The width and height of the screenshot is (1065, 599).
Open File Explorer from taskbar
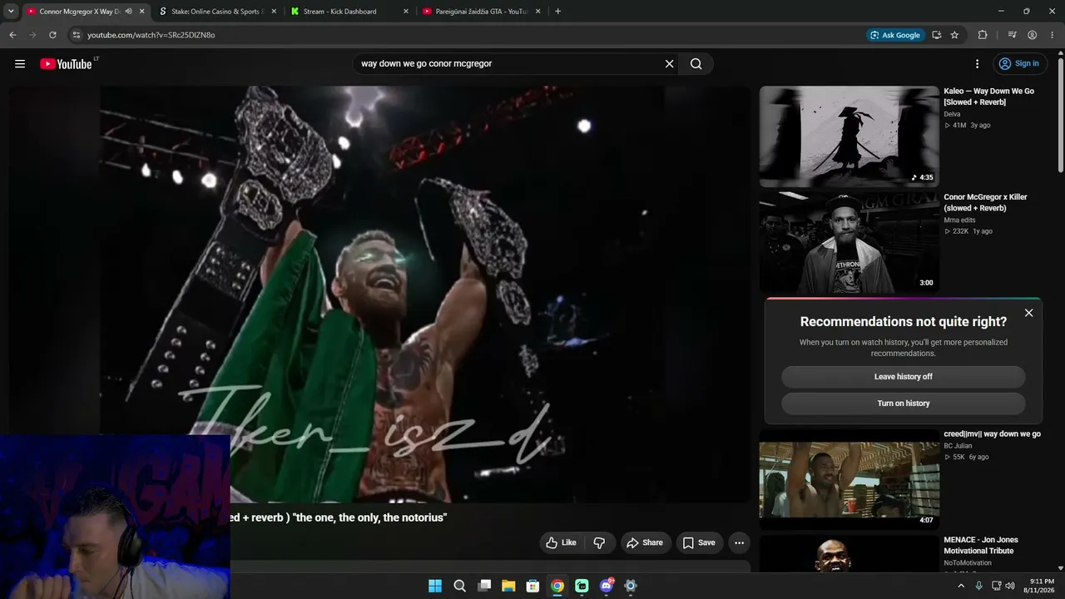(508, 586)
